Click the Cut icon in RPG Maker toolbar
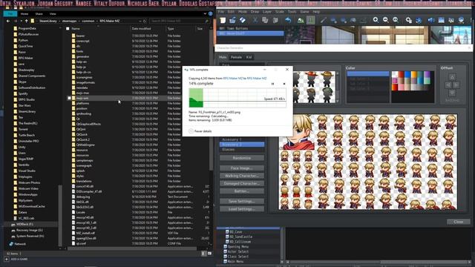475x267 pixels. pyautogui.click(x=255, y=20)
